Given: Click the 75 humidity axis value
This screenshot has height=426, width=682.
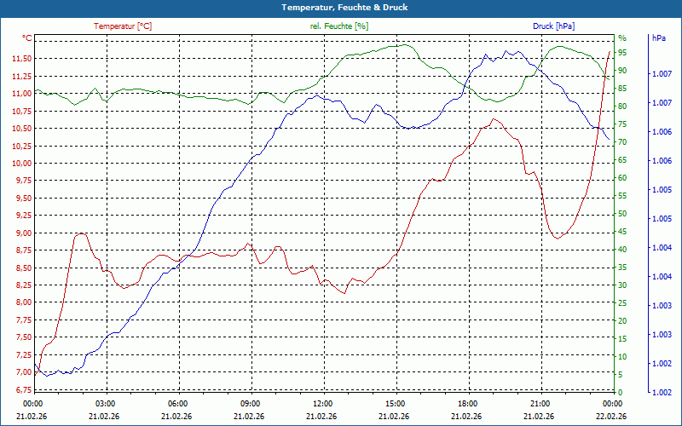Looking at the screenshot, I should [x=623, y=124].
